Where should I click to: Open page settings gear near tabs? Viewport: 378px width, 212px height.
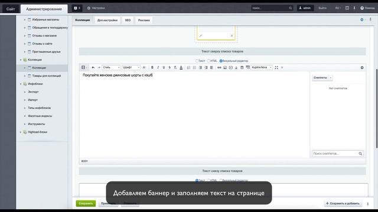362,19
